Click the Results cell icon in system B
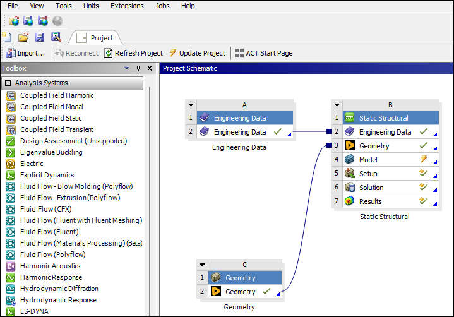The image size is (454, 317). [x=349, y=201]
